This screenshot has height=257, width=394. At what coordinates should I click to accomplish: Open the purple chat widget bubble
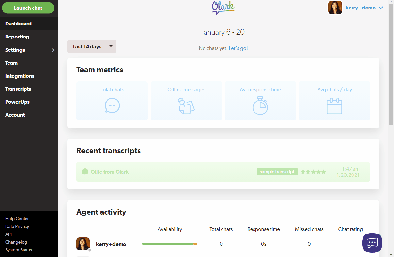[372, 243]
